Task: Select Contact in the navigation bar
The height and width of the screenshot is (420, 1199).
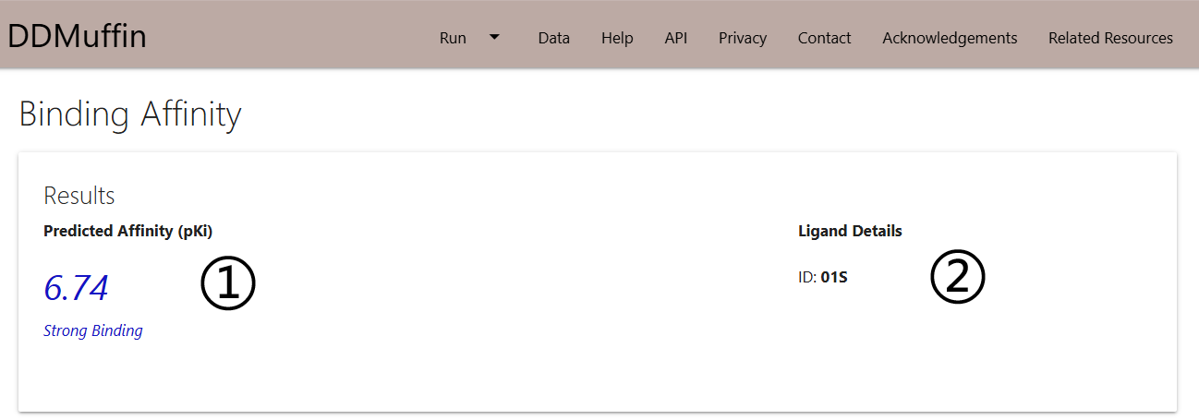Action: pos(824,38)
